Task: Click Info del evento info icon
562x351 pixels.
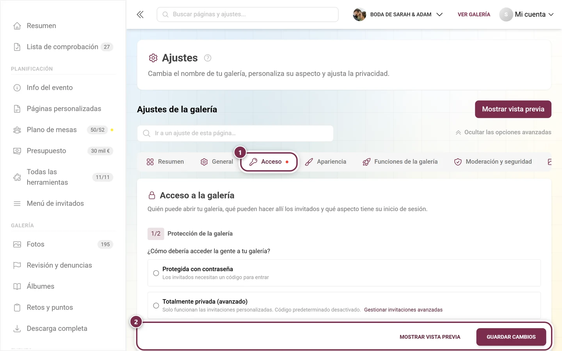Action: point(17,88)
